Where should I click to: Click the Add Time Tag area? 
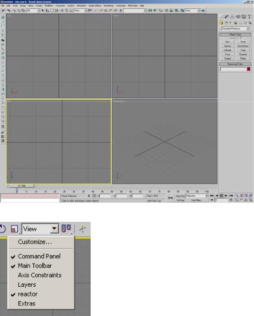coord(154,201)
